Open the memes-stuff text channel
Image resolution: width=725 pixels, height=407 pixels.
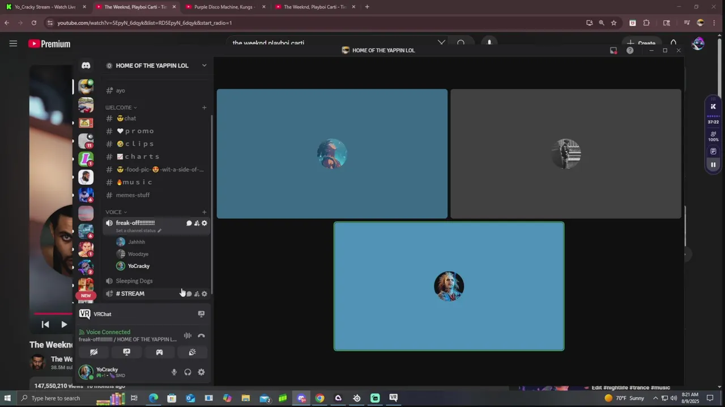pyautogui.click(x=156, y=195)
